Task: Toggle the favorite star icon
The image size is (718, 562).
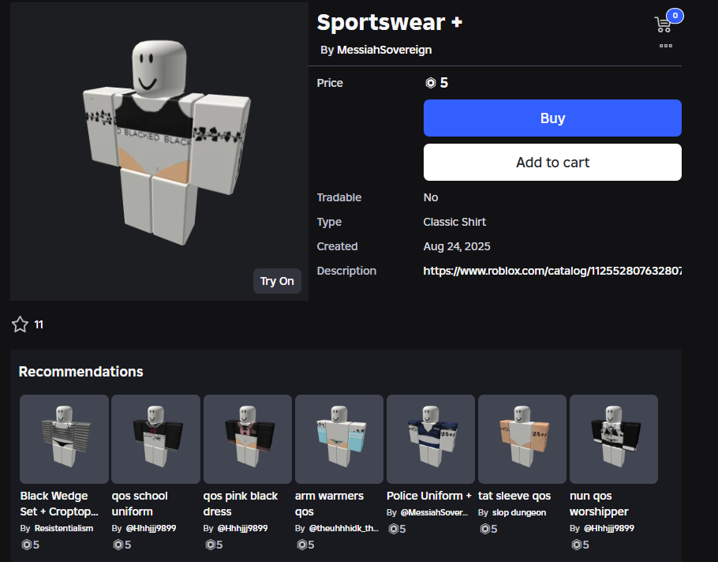Action: pyautogui.click(x=21, y=324)
